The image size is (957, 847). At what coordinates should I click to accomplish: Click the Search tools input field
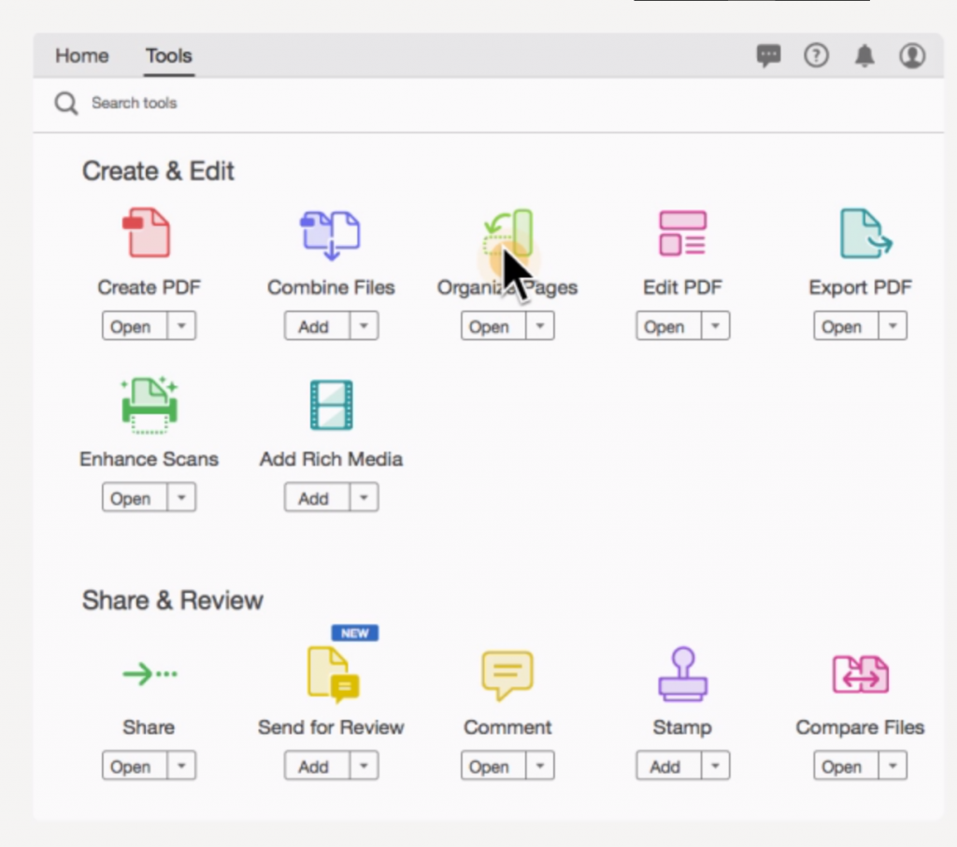[x=488, y=103]
